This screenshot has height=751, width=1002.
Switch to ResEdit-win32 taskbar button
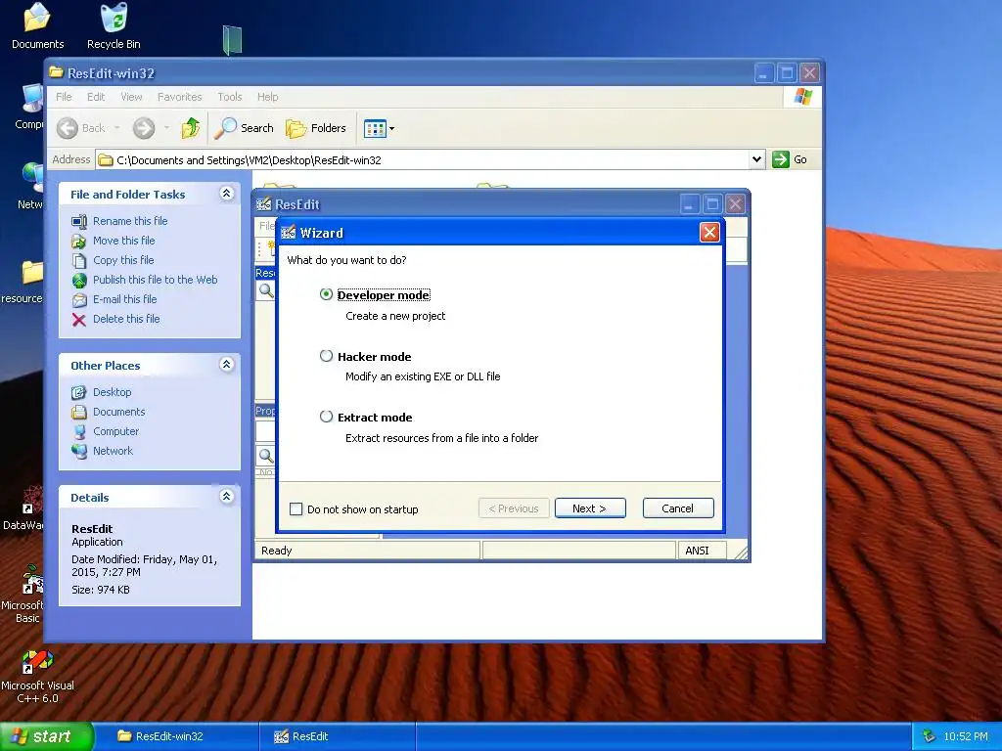177,736
